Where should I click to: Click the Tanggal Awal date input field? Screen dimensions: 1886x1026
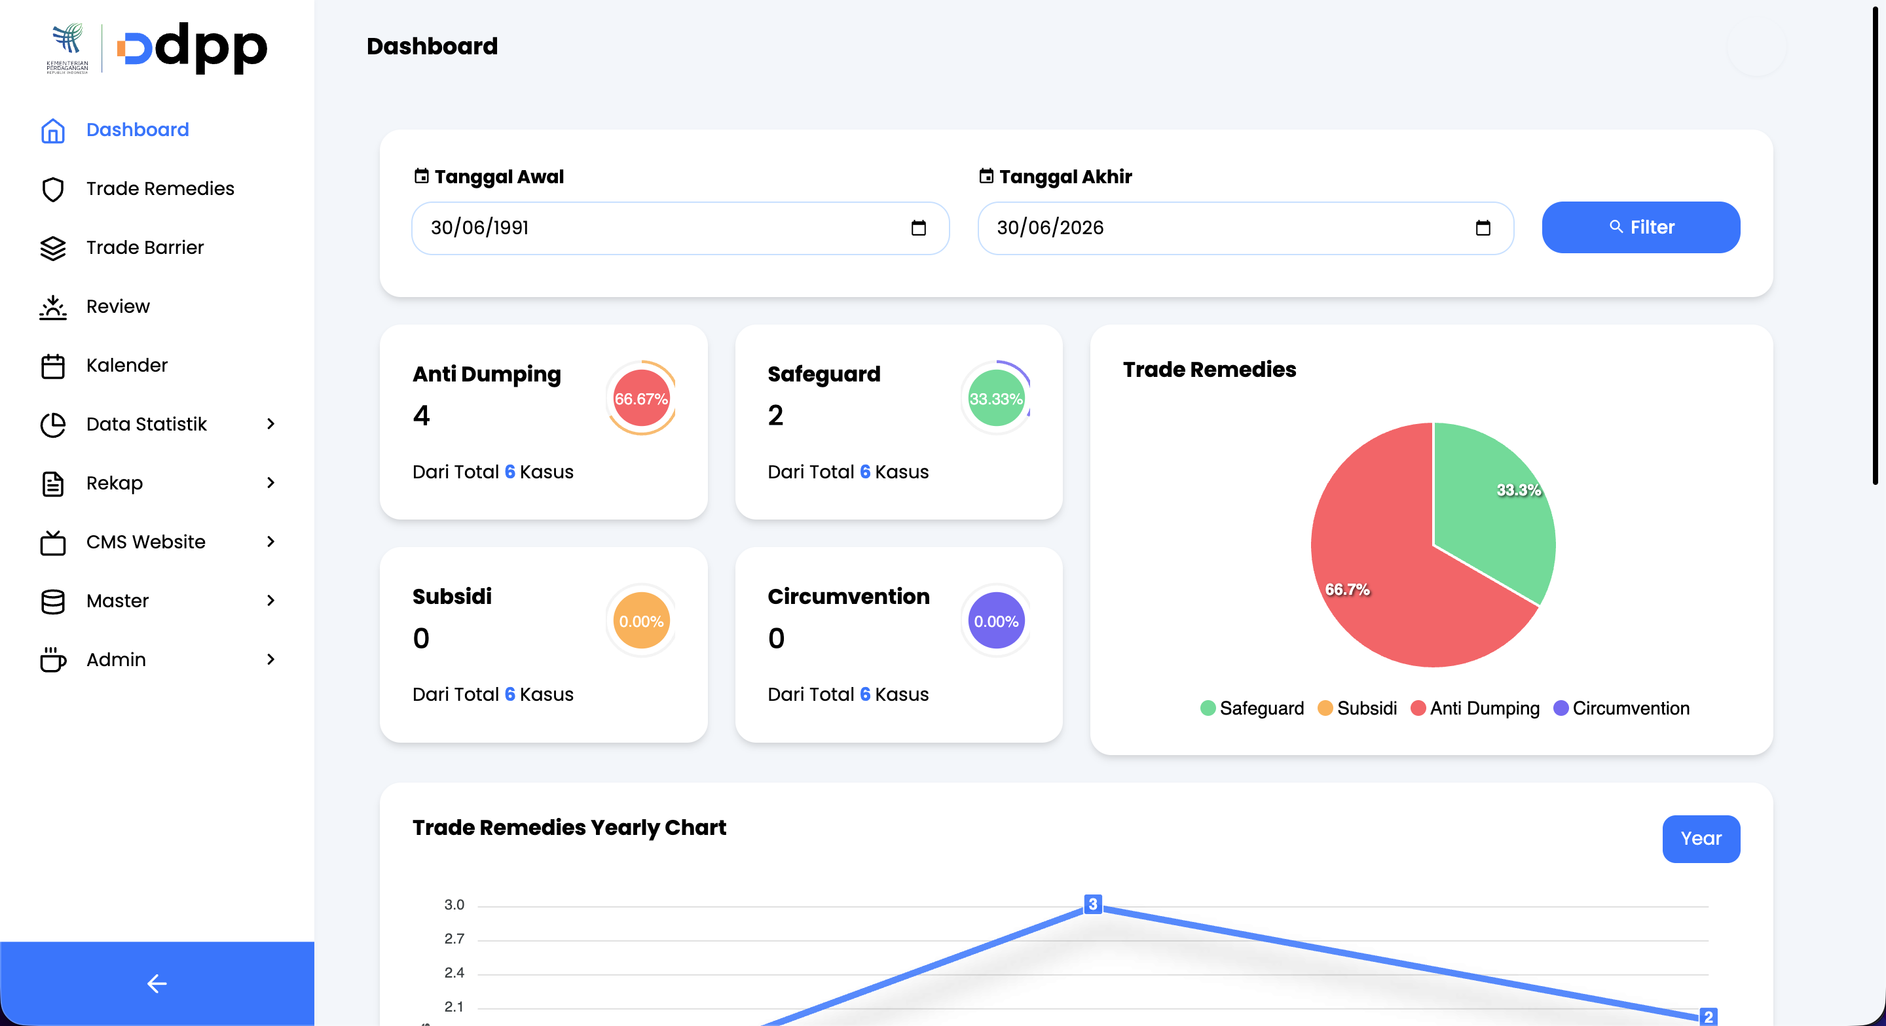(x=680, y=228)
